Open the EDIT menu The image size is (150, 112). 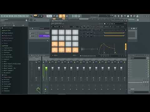pos(4,16)
